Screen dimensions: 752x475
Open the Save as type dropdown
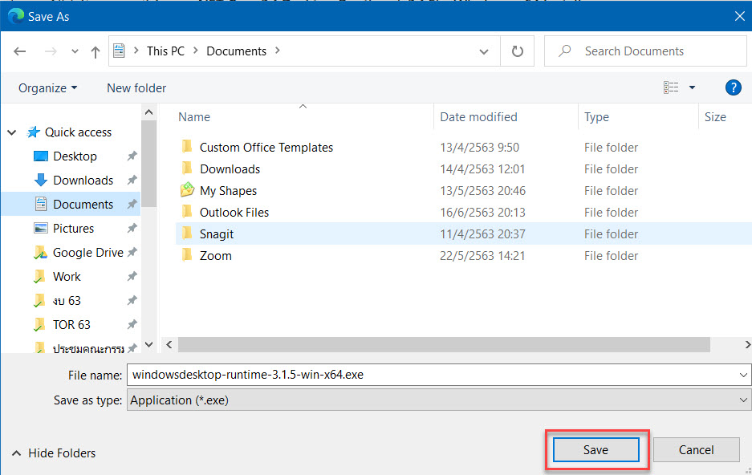point(743,400)
